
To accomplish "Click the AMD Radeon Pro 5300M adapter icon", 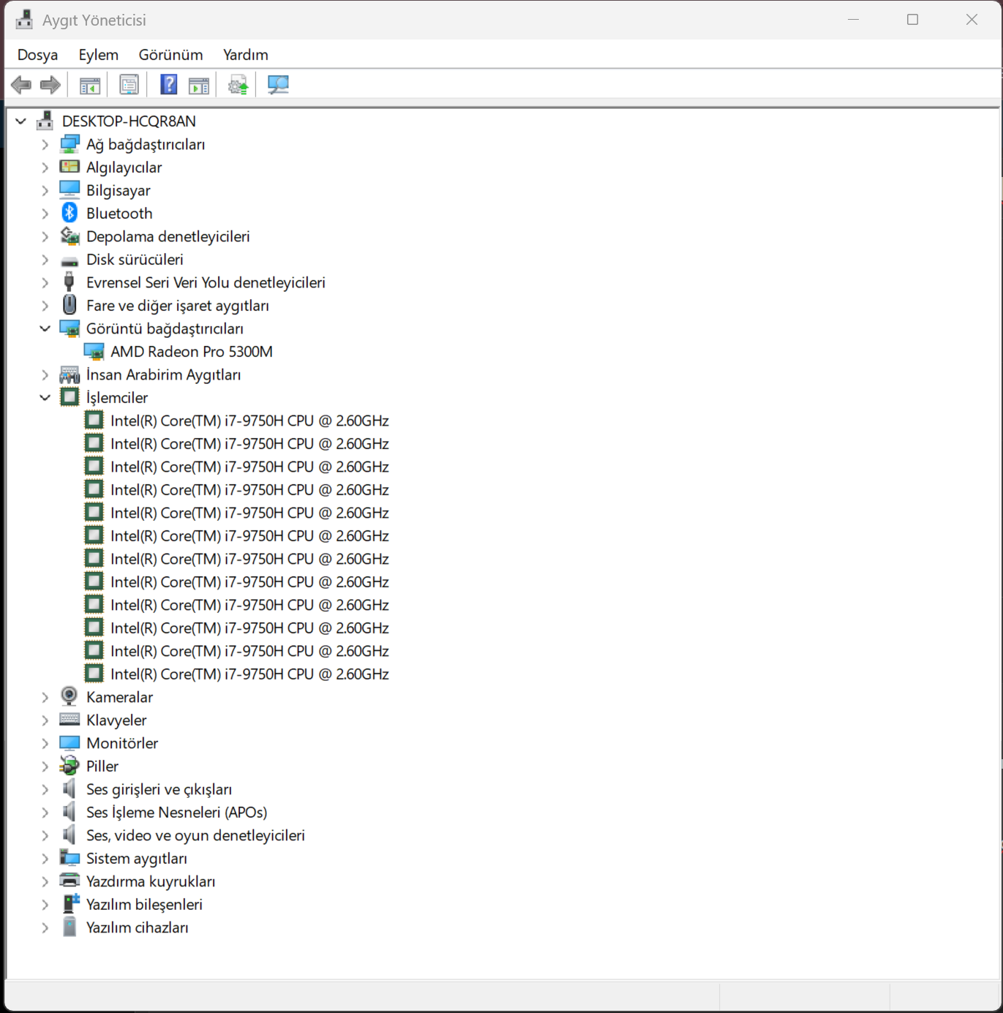I will coord(94,352).
